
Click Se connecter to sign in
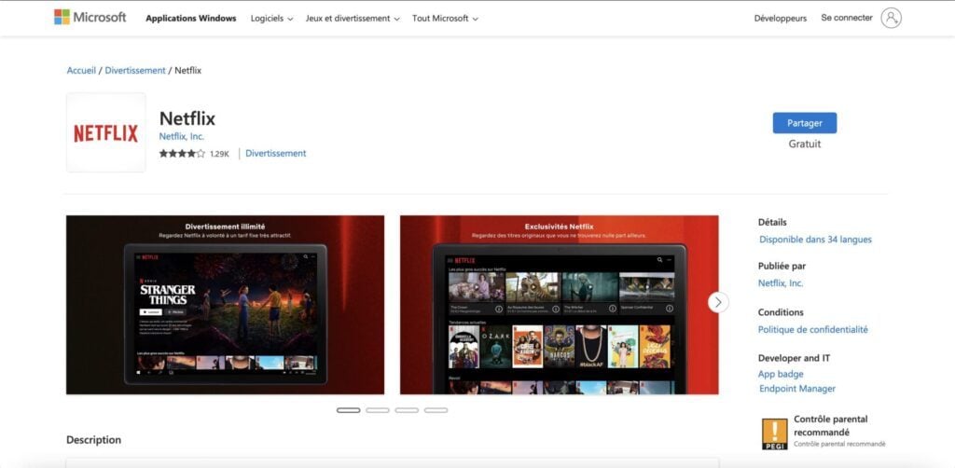coord(847,18)
